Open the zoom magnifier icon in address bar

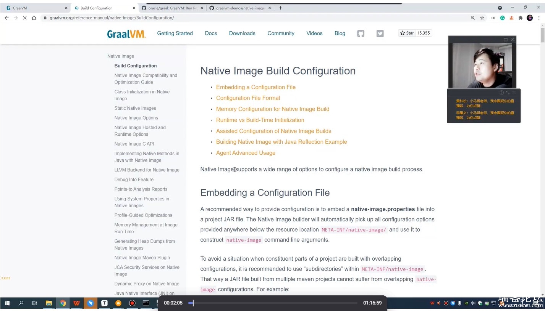click(473, 18)
